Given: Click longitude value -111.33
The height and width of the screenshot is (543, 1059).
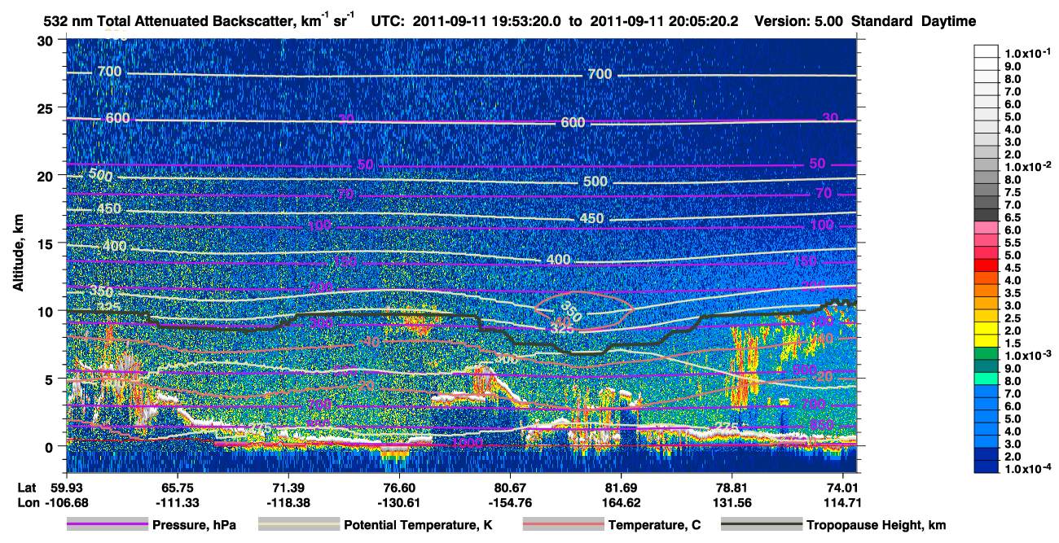Looking at the screenshot, I should [x=177, y=501].
